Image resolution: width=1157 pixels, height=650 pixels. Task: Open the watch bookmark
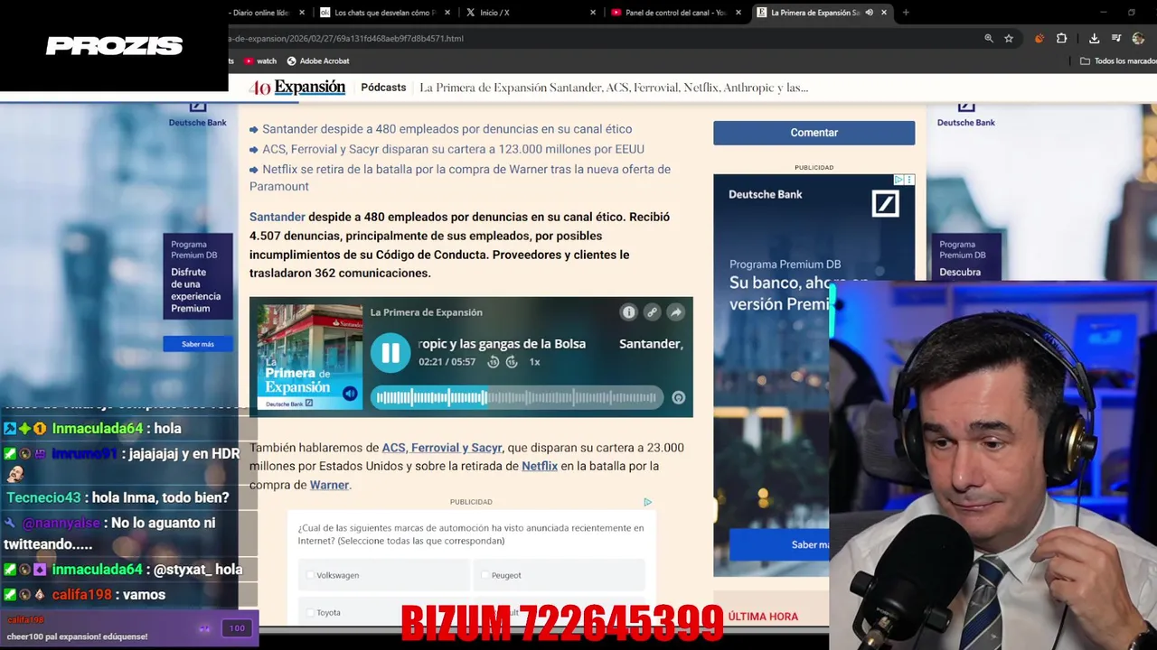[259, 61]
